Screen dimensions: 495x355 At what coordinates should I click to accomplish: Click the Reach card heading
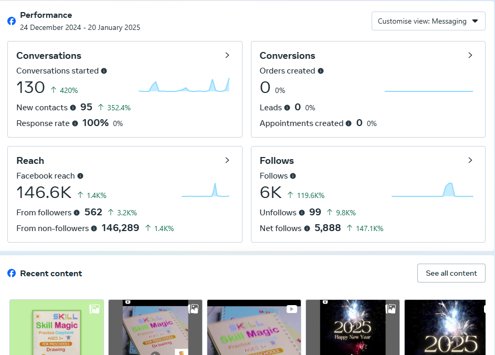click(30, 161)
